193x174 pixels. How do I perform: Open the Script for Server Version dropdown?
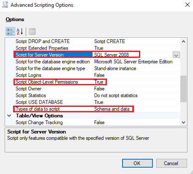click(176, 55)
